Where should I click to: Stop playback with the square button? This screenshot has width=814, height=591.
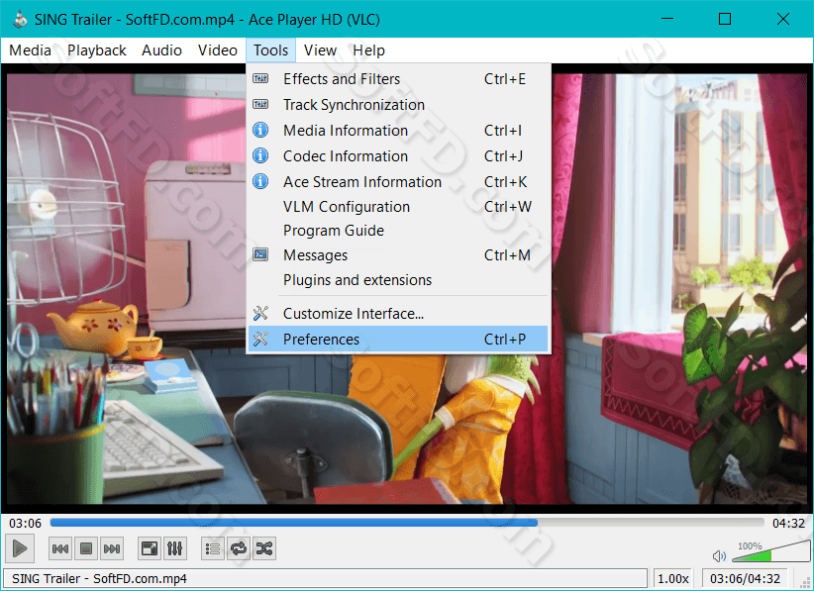[86, 548]
